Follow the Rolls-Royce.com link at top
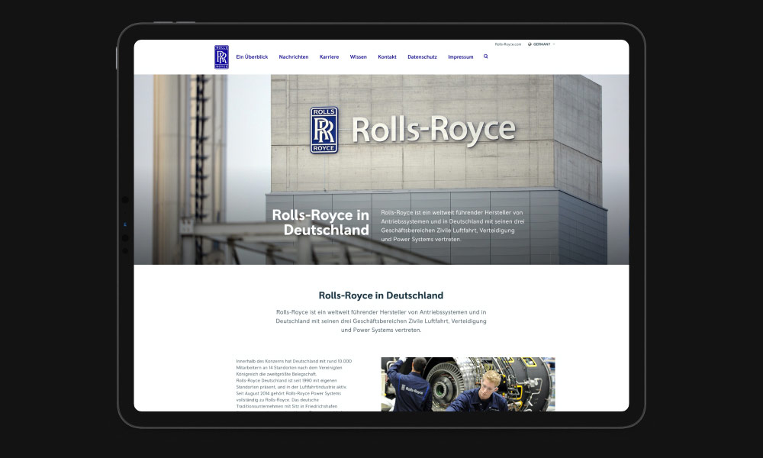The width and height of the screenshot is (763, 458). (508, 44)
